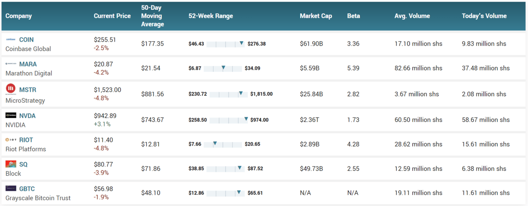Click the Riot Platforms logo icon
This screenshot has height=206, width=528.
click(x=11, y=140)
